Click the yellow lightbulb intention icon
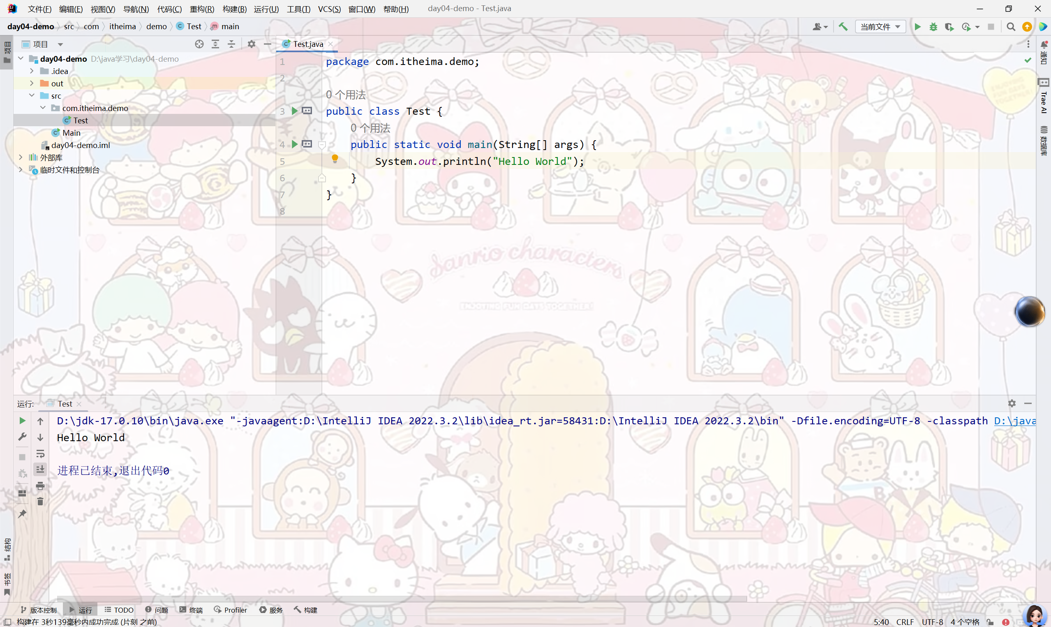Viewport: 1051px width, 627px height. click(x=335, y=159)
